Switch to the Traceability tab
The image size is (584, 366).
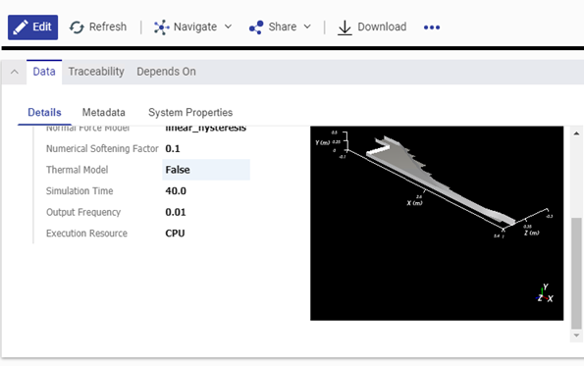coord(96,72)
